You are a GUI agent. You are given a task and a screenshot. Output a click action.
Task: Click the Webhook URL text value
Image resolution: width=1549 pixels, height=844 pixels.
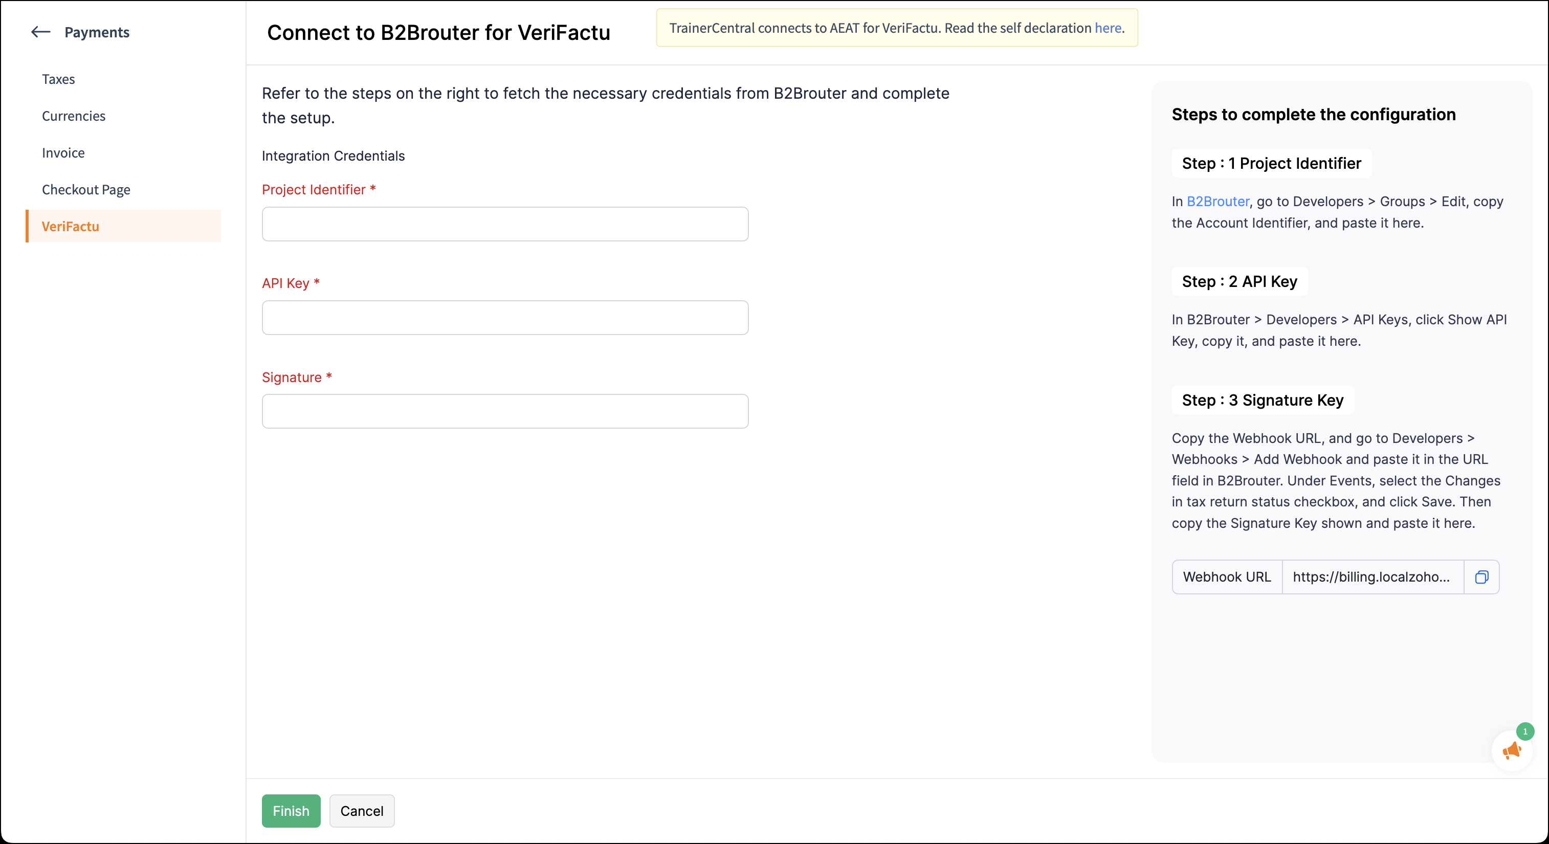coord(1371,577)
